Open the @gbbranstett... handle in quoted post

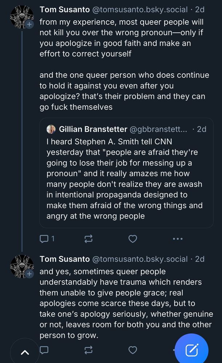click(158, 129)
